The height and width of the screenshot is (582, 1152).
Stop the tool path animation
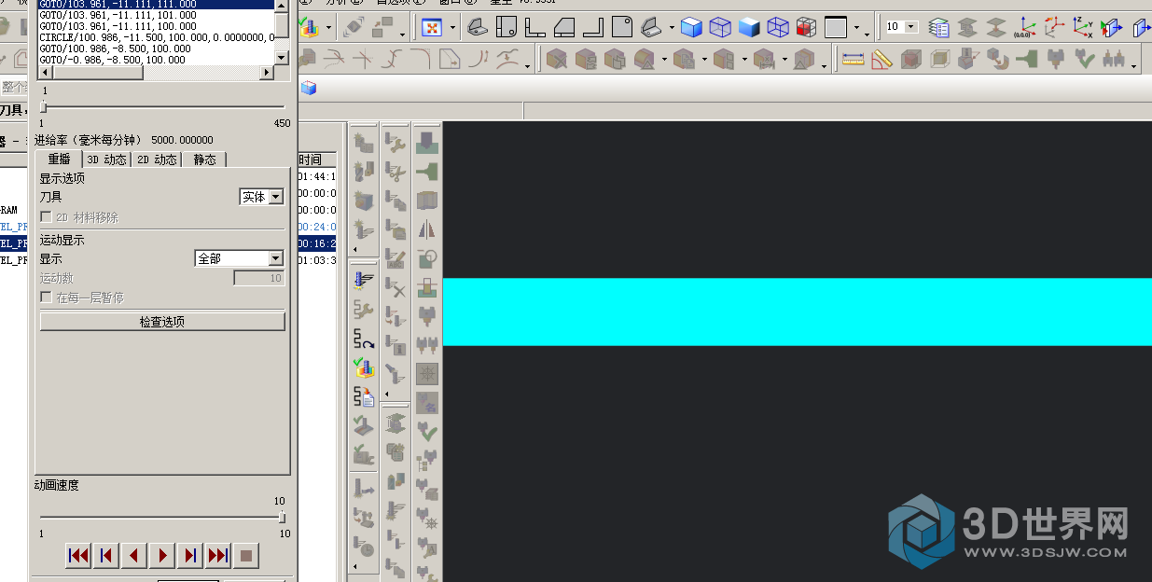point(246,556)
